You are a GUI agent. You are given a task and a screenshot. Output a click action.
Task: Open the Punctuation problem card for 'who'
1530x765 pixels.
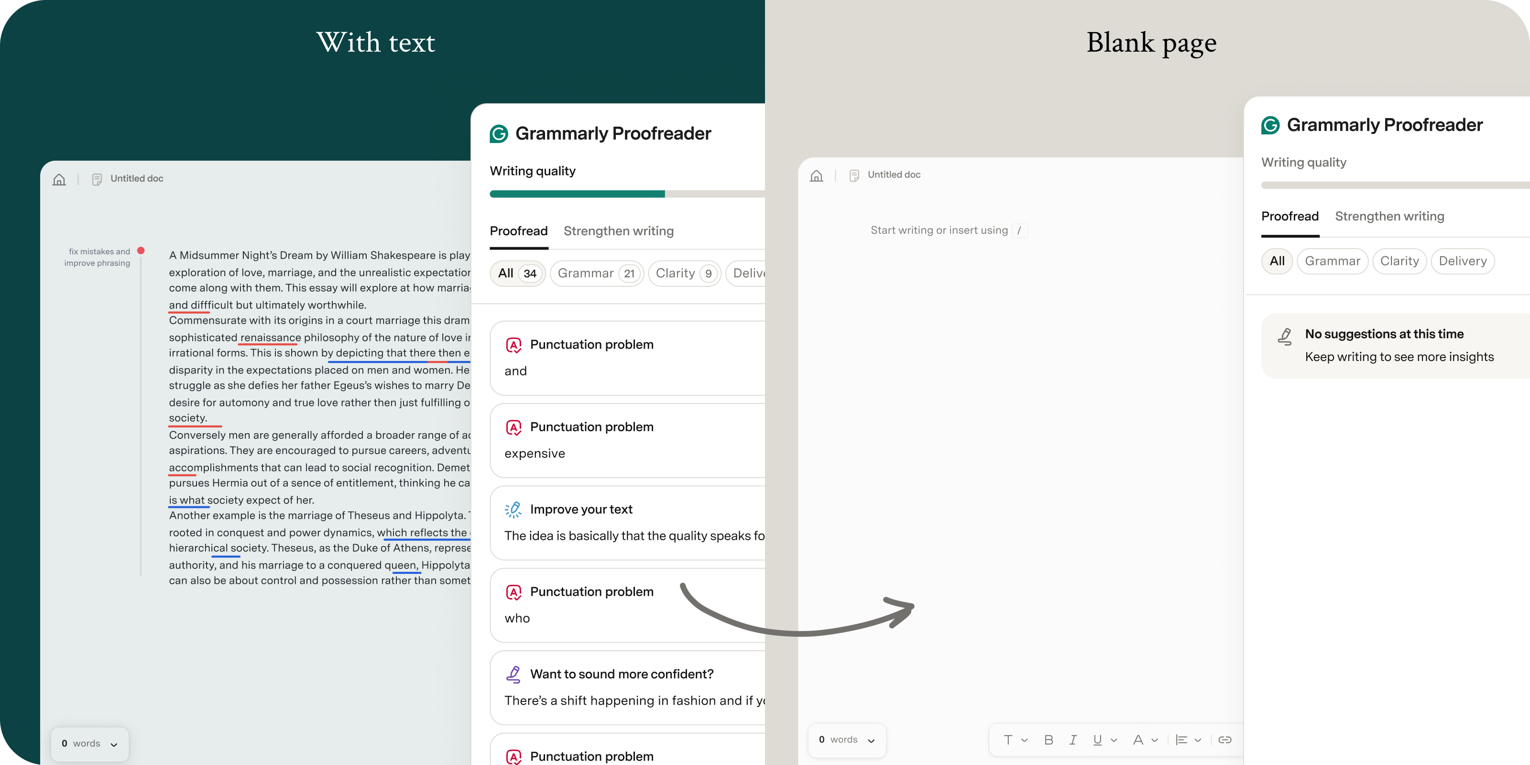[x=627, y=605]
